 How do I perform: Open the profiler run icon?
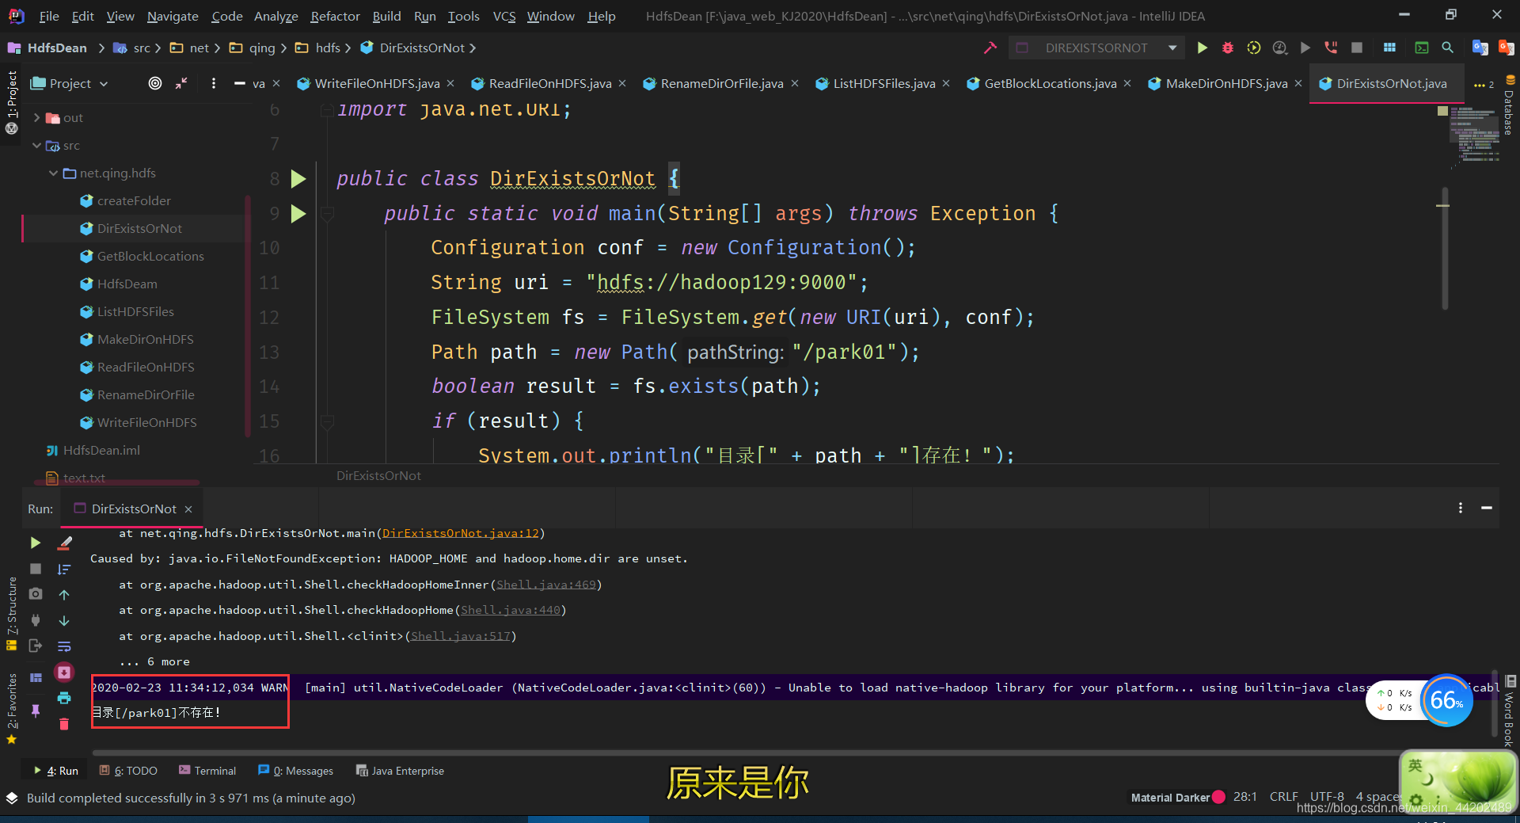click(x=1279, y=48)
